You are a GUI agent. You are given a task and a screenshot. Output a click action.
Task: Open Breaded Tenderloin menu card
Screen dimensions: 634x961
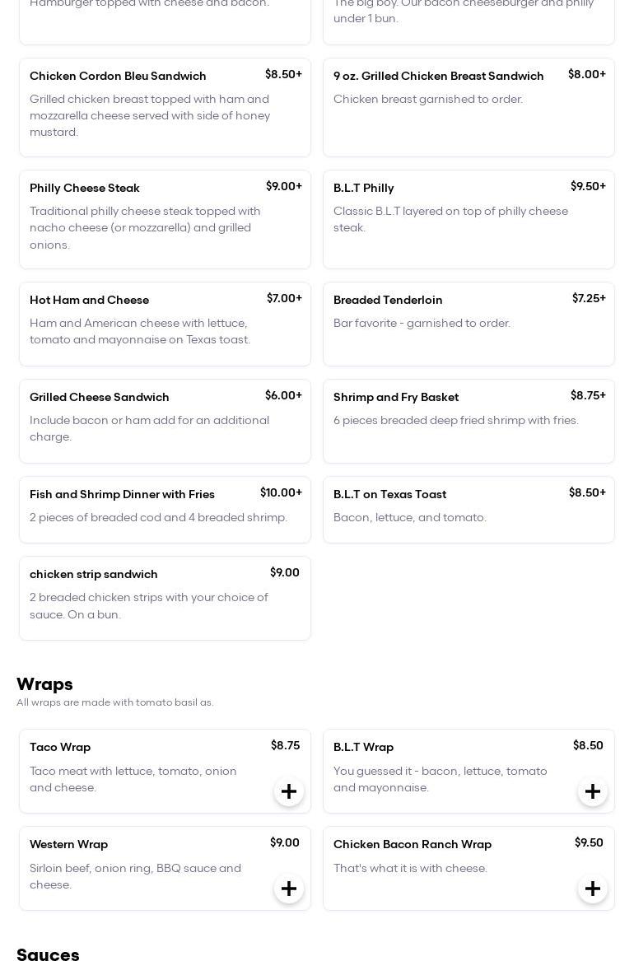click(x=469, y=324)
